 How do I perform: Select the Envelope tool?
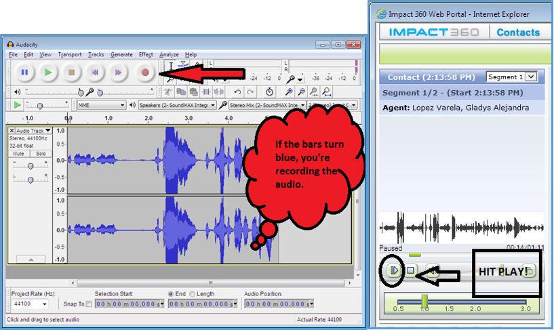pyautogui.click(x=183, y=64)
